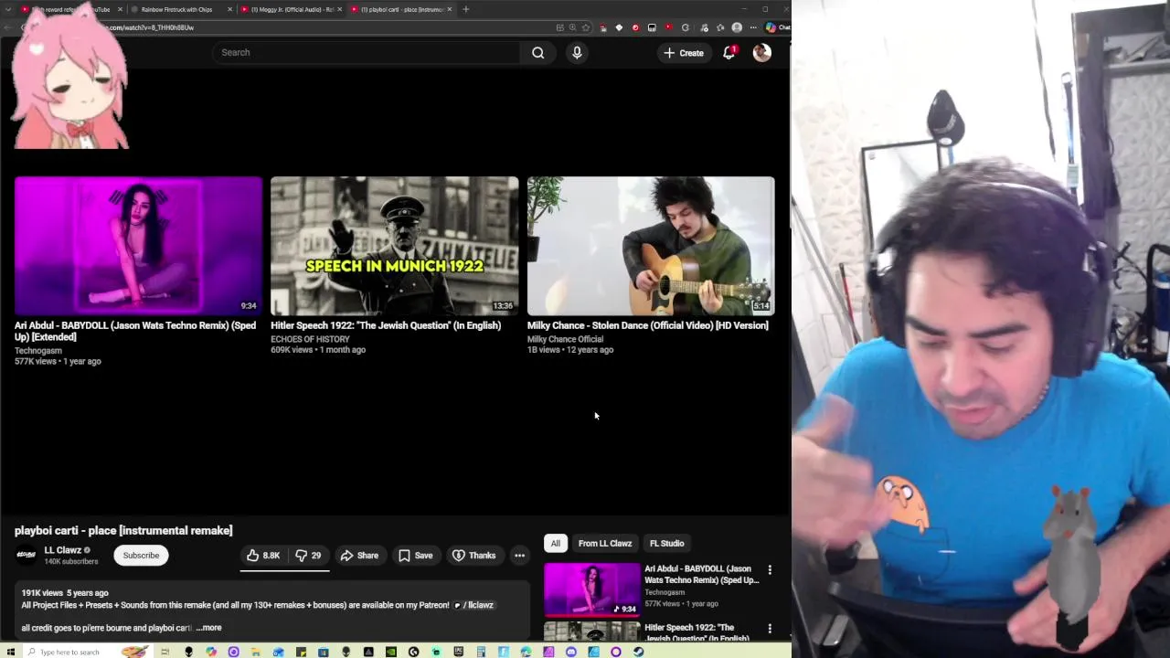1170x658 pixels.
Task: Bookmark page with the star icon
Action: [x=586, y=27]
